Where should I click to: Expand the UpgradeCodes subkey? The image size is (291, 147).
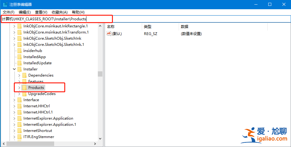click(x=19, y=94)
